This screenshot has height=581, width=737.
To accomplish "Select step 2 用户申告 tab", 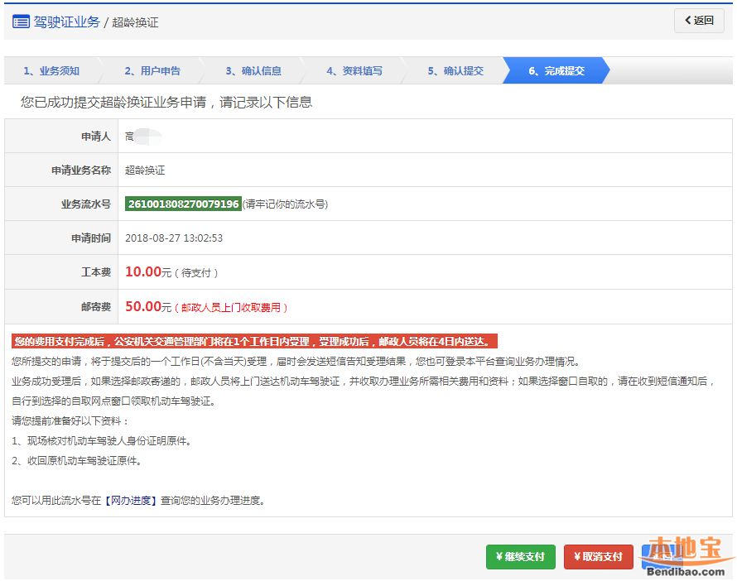I will pyautogui.click(x=152, y=71).
